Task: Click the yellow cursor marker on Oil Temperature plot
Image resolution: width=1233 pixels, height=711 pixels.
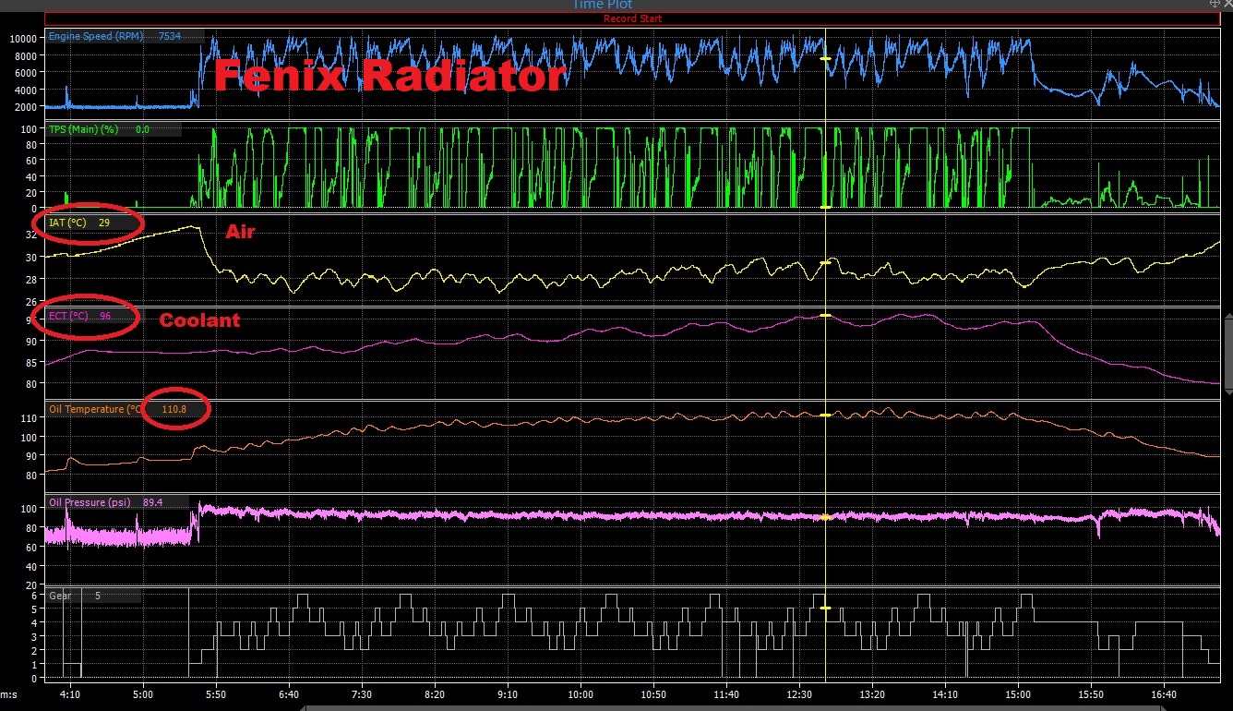Action: [x=825, y=416]
